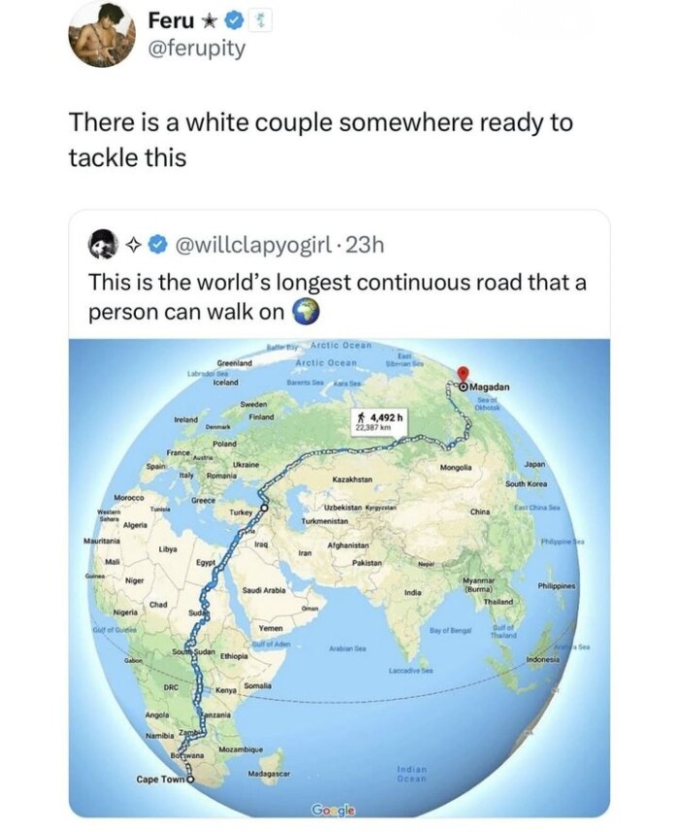Image resolution: width=679 pixels, height=832 pixels.
Task: Open the quoted tweet text about longest road
Action: pyautogui.click(x=338, y=297)
